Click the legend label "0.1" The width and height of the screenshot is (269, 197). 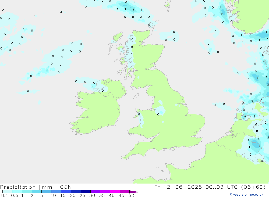tap(5, 195)
